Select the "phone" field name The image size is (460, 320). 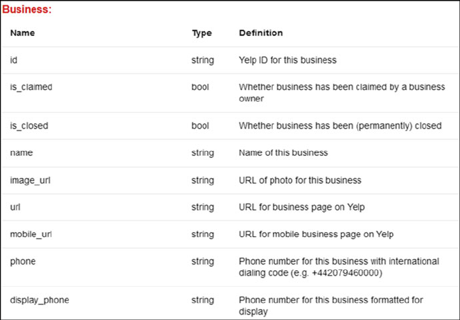click(x=23, y=261)
